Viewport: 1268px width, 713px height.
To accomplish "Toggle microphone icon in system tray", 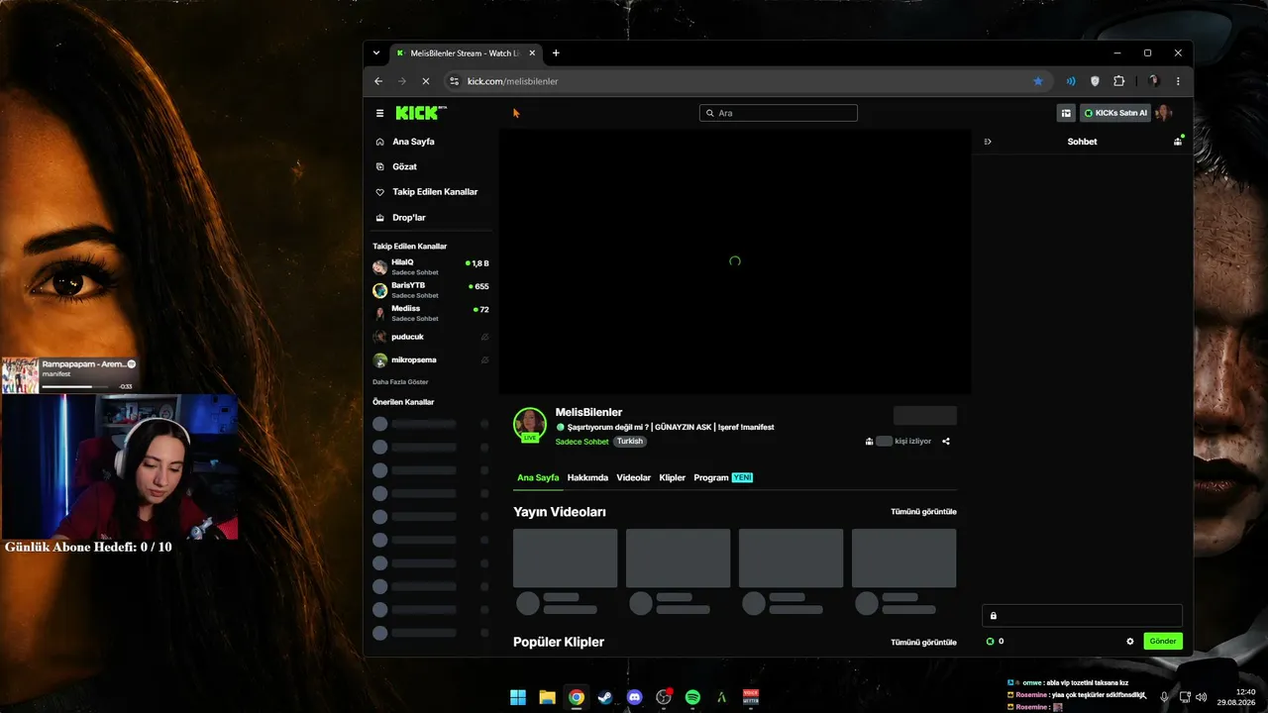I will (1164, 697).
